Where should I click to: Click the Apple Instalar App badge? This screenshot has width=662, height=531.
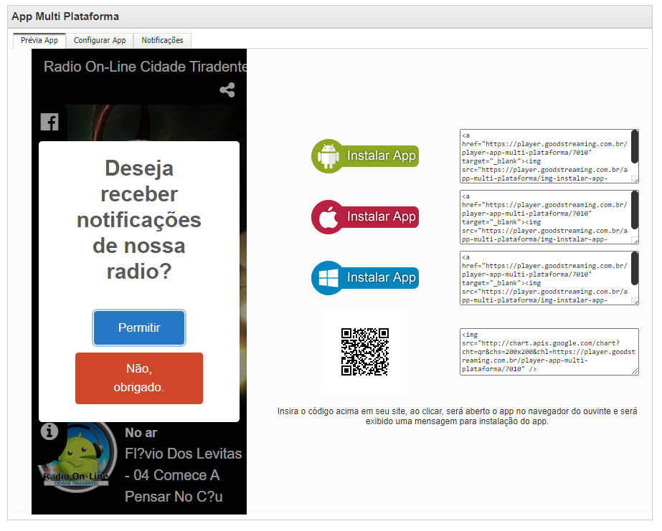[364, 216]
